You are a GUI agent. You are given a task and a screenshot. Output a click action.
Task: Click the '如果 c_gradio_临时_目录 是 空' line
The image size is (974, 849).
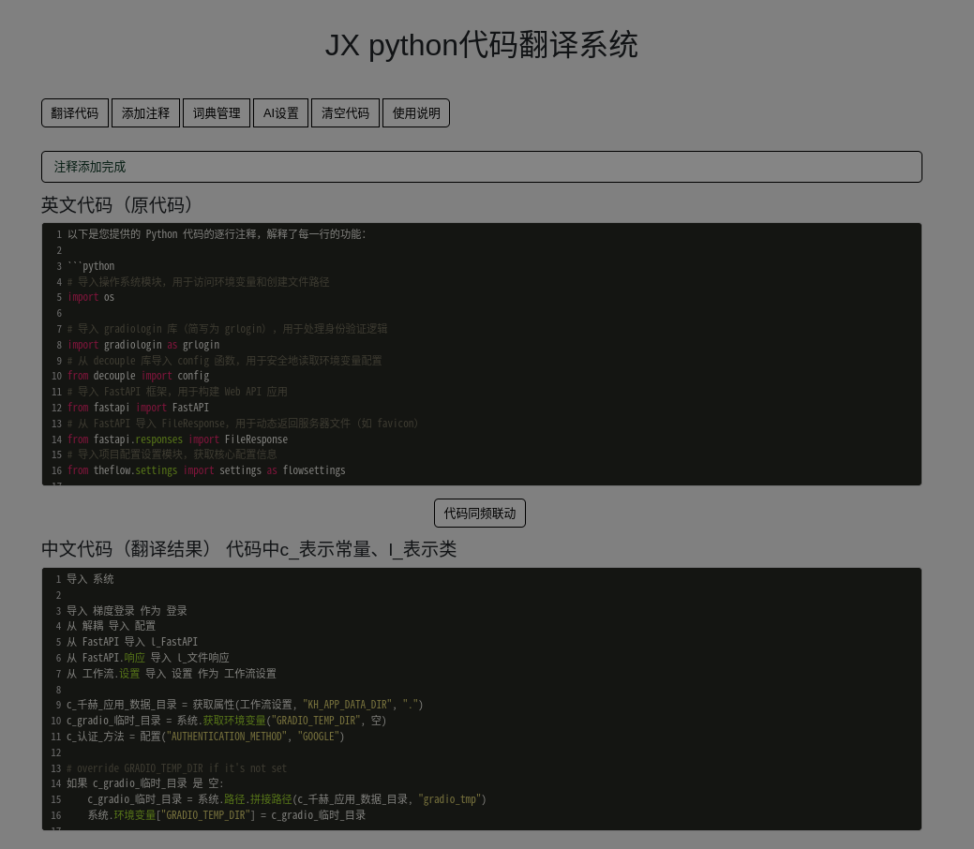pos(145,783)
